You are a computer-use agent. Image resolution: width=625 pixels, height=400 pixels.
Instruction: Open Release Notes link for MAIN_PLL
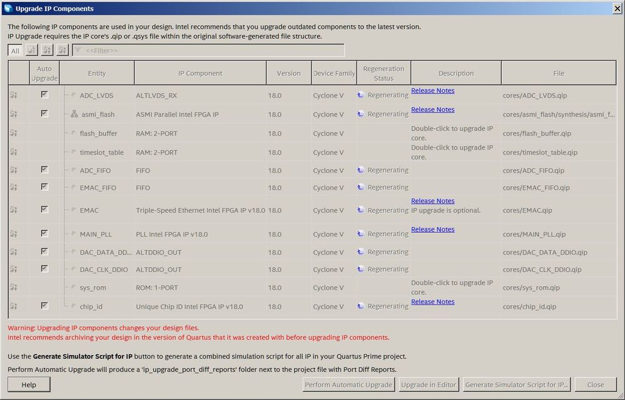pos(432,229)
